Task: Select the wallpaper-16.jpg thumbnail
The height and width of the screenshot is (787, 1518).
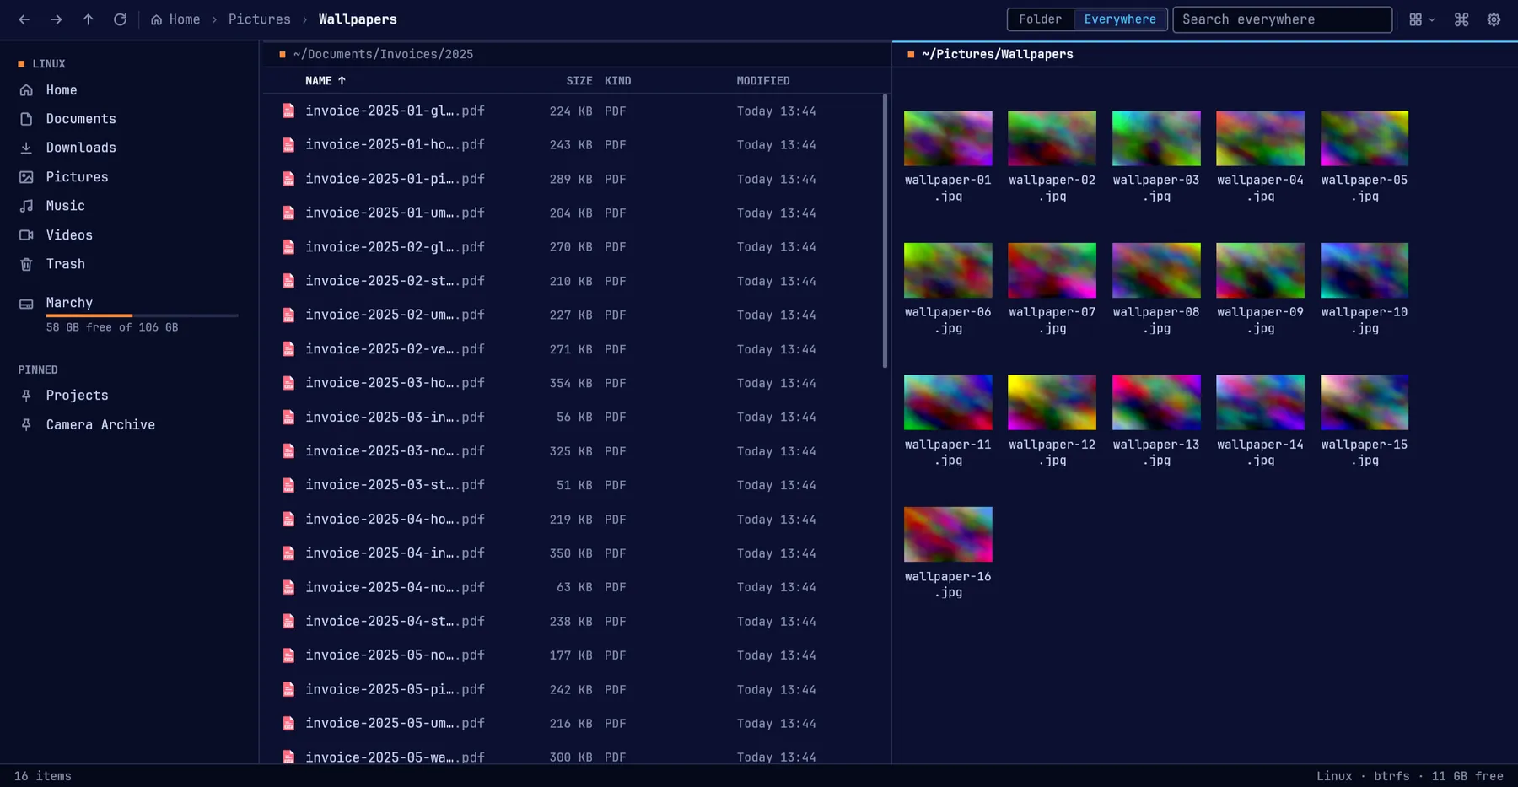Action: click(x=948, y=534)
